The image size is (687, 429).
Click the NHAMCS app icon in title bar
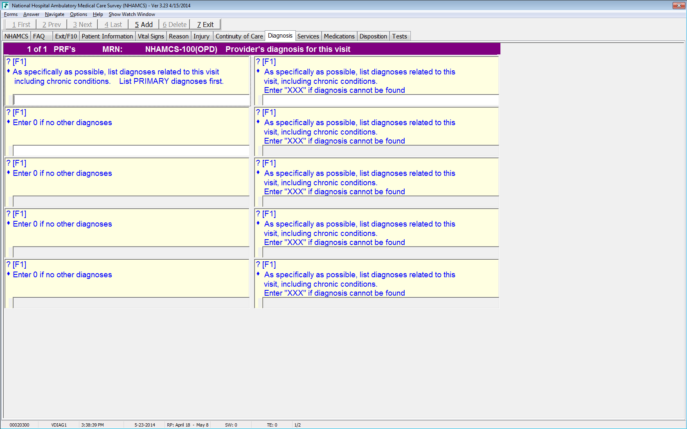pyautogui.click(x=5, y=5)
